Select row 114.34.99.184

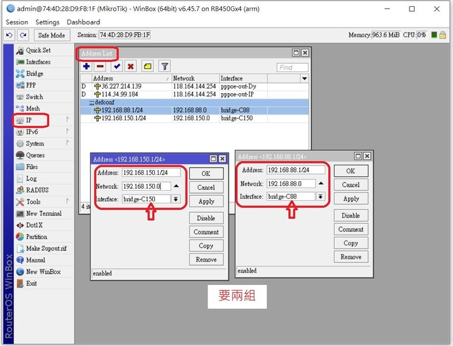point(194,94)
